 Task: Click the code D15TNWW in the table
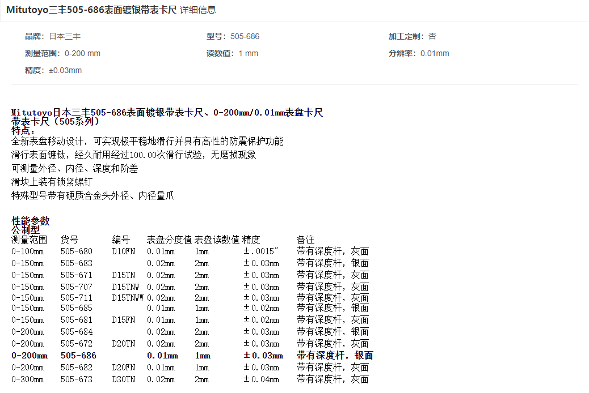[x=128, y=297]
